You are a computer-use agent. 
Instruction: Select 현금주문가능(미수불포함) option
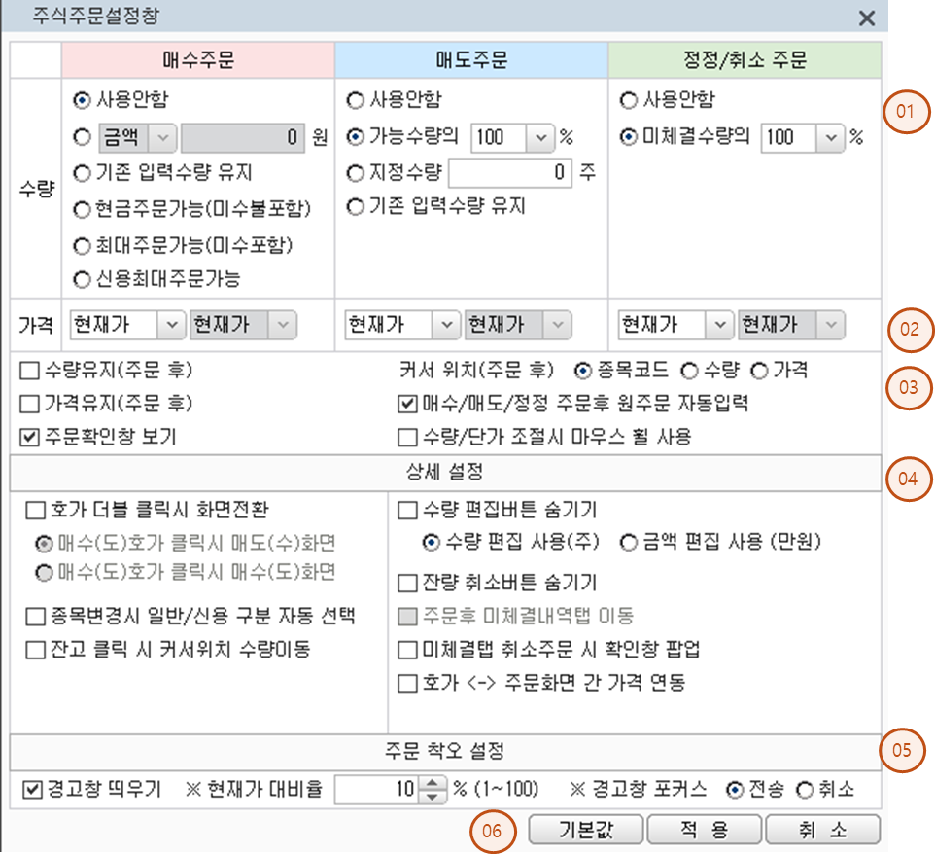pos(82,210)
